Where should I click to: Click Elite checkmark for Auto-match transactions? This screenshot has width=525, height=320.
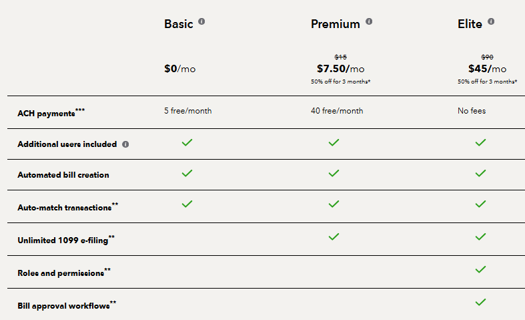pyautogui.click(x=480, y=204)
